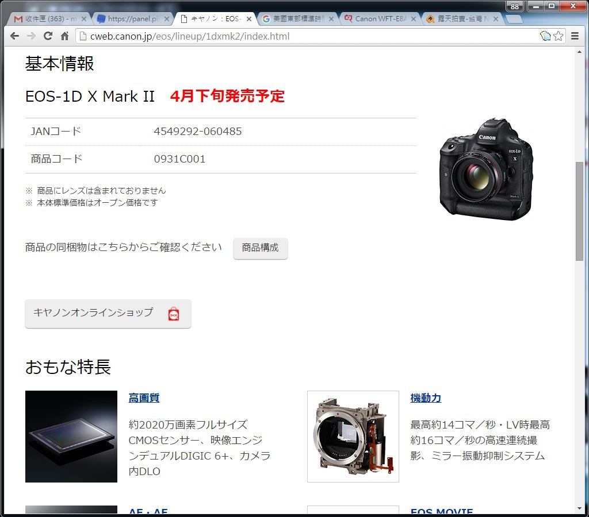Go back using the browser back arrow
Screen dimensions: 589x517
[14, 36]
